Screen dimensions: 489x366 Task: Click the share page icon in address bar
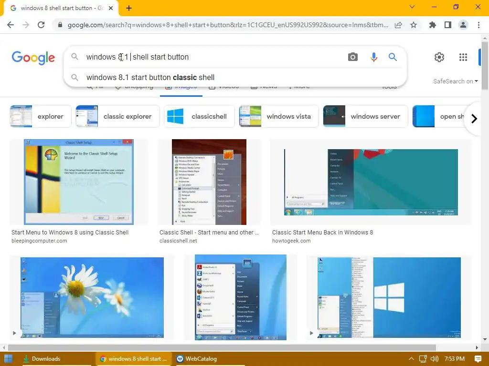pos(398,25)
